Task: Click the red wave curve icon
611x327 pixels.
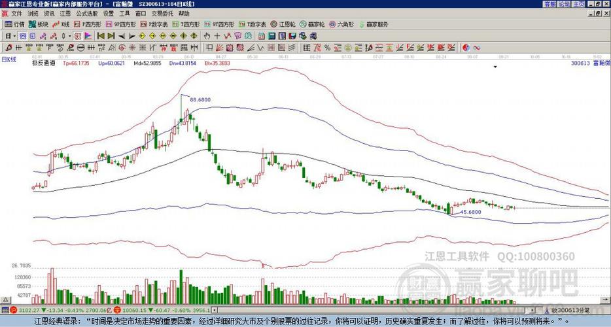Action: pos(476,48)
